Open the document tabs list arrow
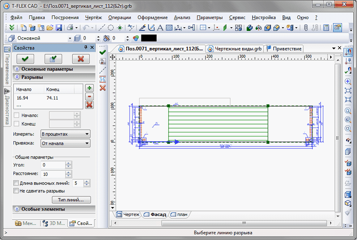This screenshot has width=357, height=240. point(334,48)
